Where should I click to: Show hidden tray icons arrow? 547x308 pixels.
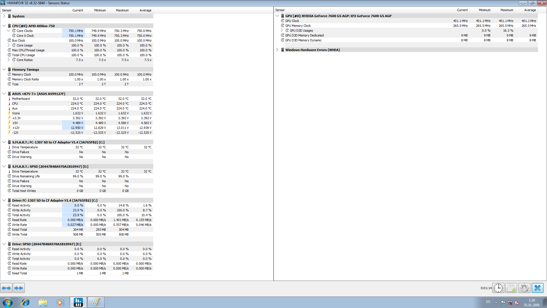496,303
